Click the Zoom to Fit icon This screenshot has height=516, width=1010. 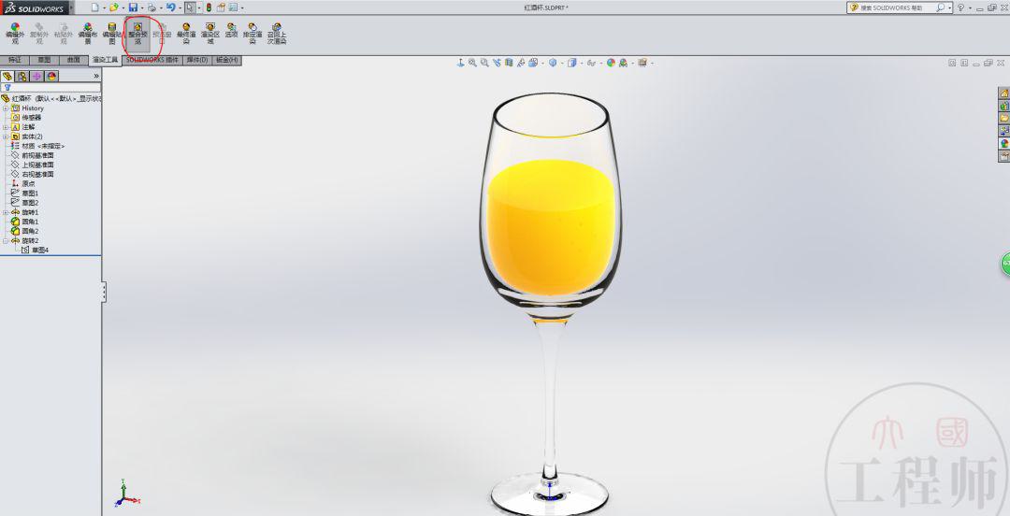[473, 63]
